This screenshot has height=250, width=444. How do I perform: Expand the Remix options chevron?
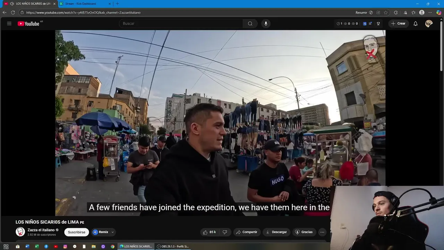click(112, 232)
